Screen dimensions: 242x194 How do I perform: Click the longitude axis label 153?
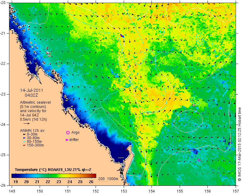pyautogui.click(x=124, y=191)
